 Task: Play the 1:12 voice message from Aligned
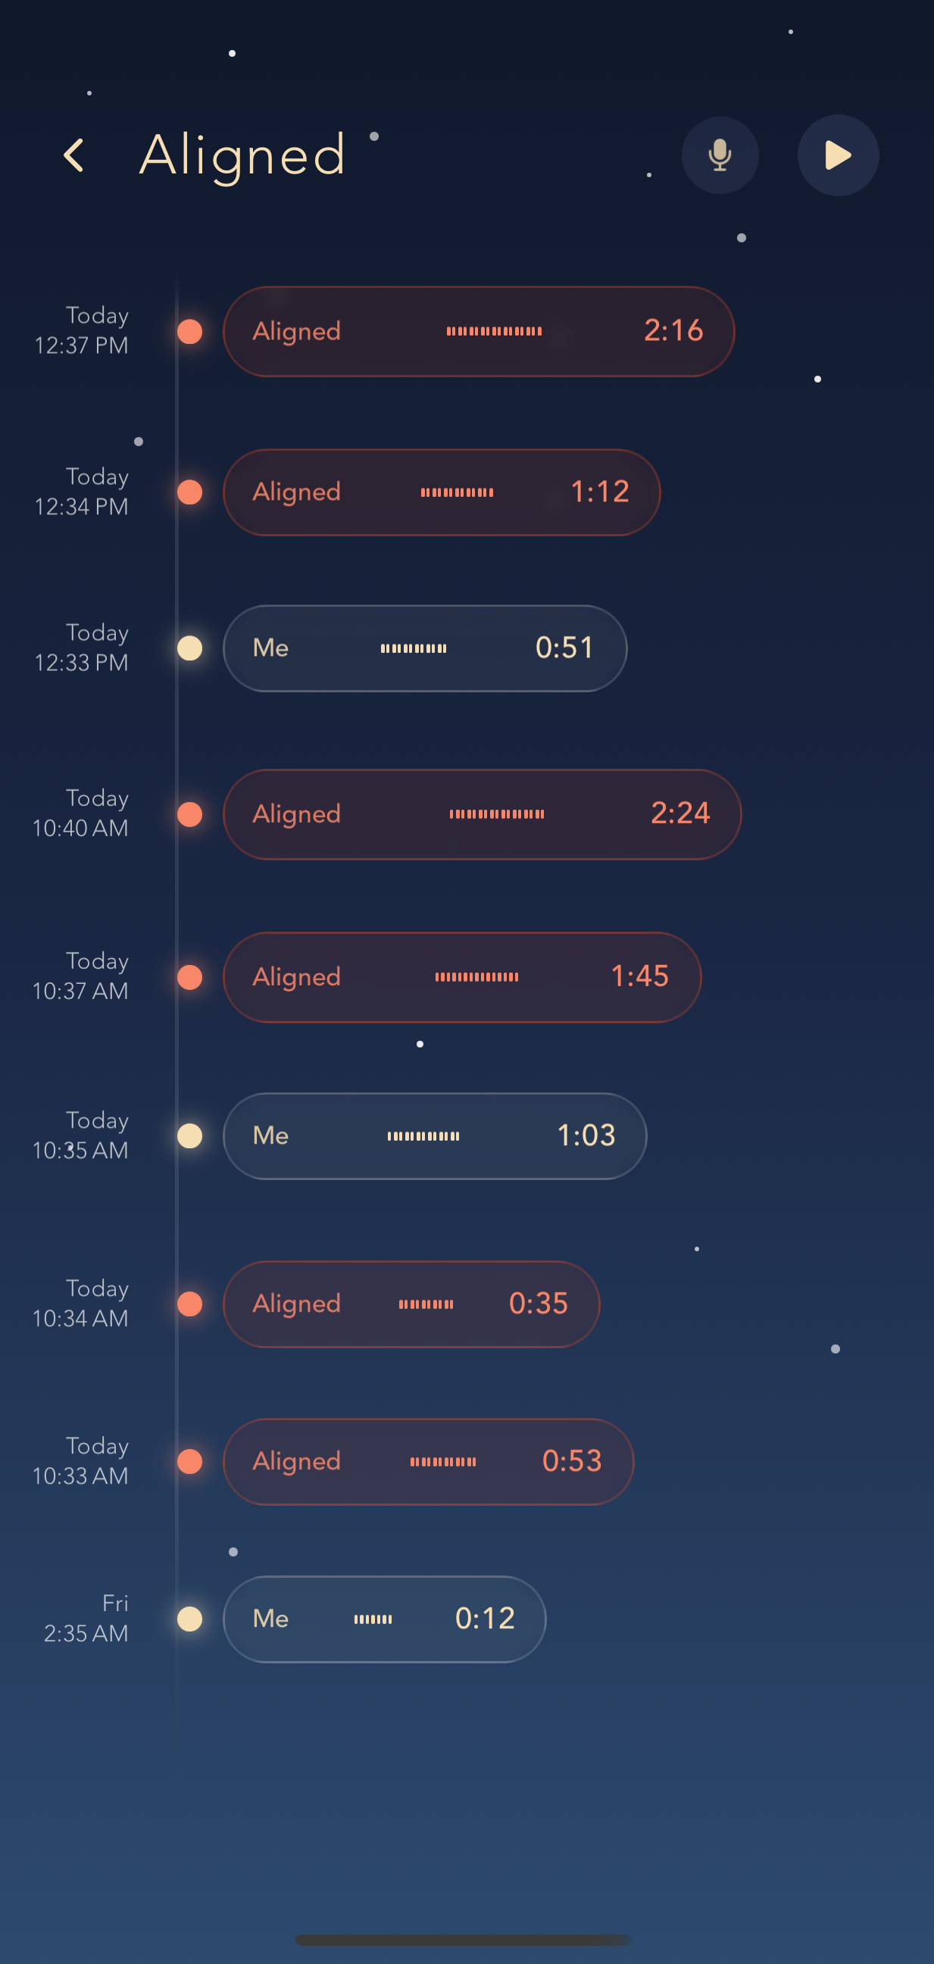pos(442,492)
